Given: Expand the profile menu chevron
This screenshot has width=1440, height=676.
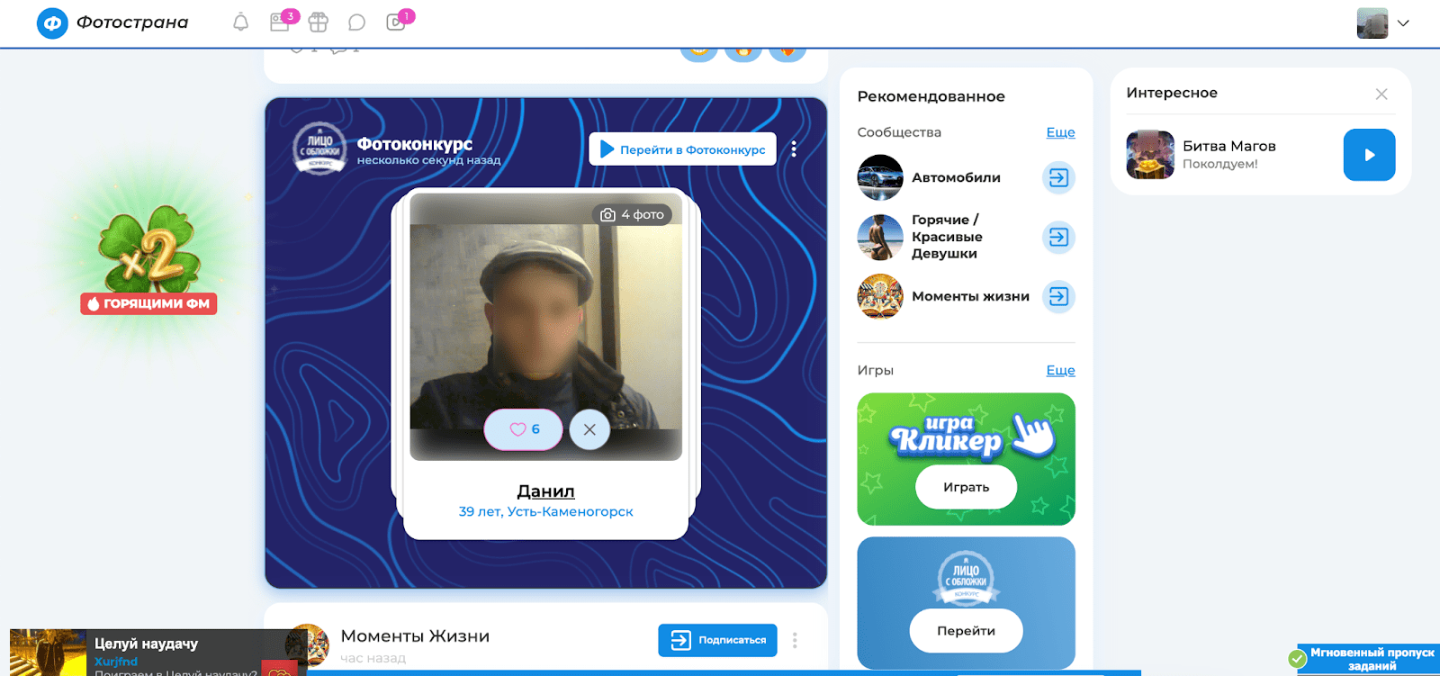Looking at the screenshot, I should point(1403,23).
